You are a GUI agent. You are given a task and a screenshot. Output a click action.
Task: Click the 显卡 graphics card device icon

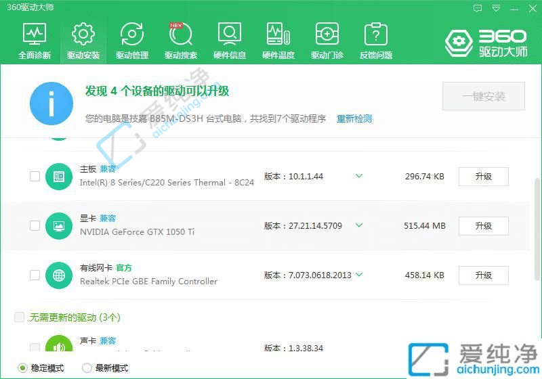click(x=59, y=226)
